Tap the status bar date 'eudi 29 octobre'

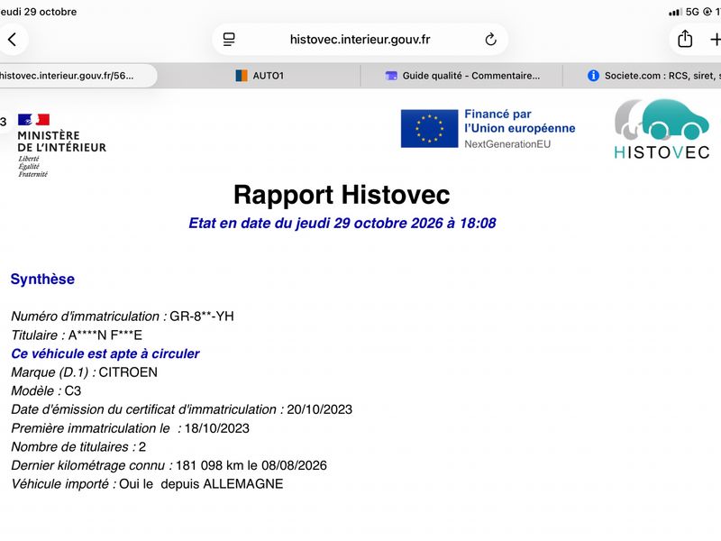point(39,12)
